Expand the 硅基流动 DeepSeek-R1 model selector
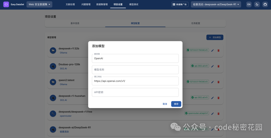271x138 pixels. (216, 4)
